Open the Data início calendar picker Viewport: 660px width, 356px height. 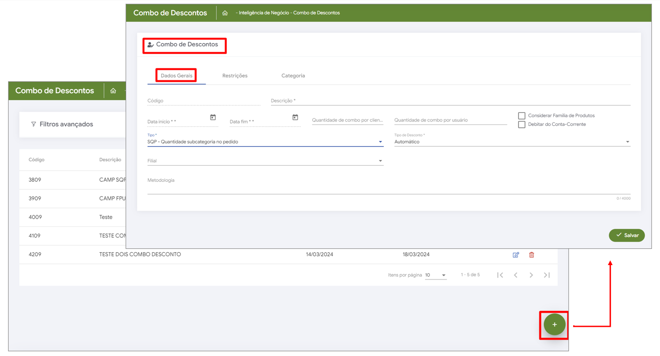coord(213,118)
